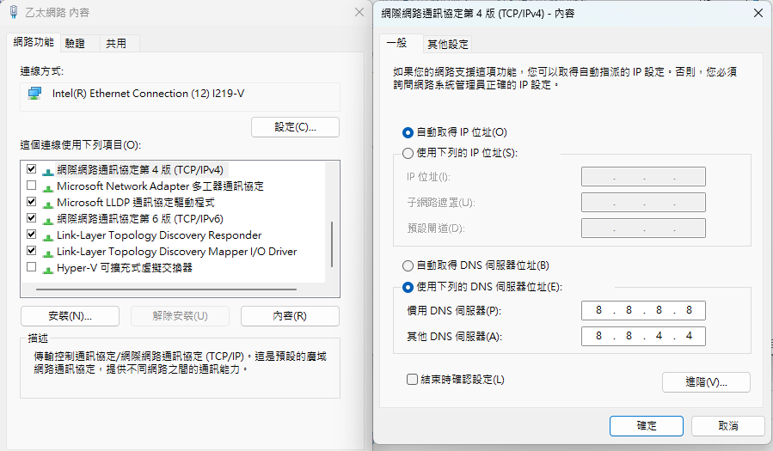The image size is (773, 451).
Task: Switch to the 其他設定 tab
Action: [448, 44]
